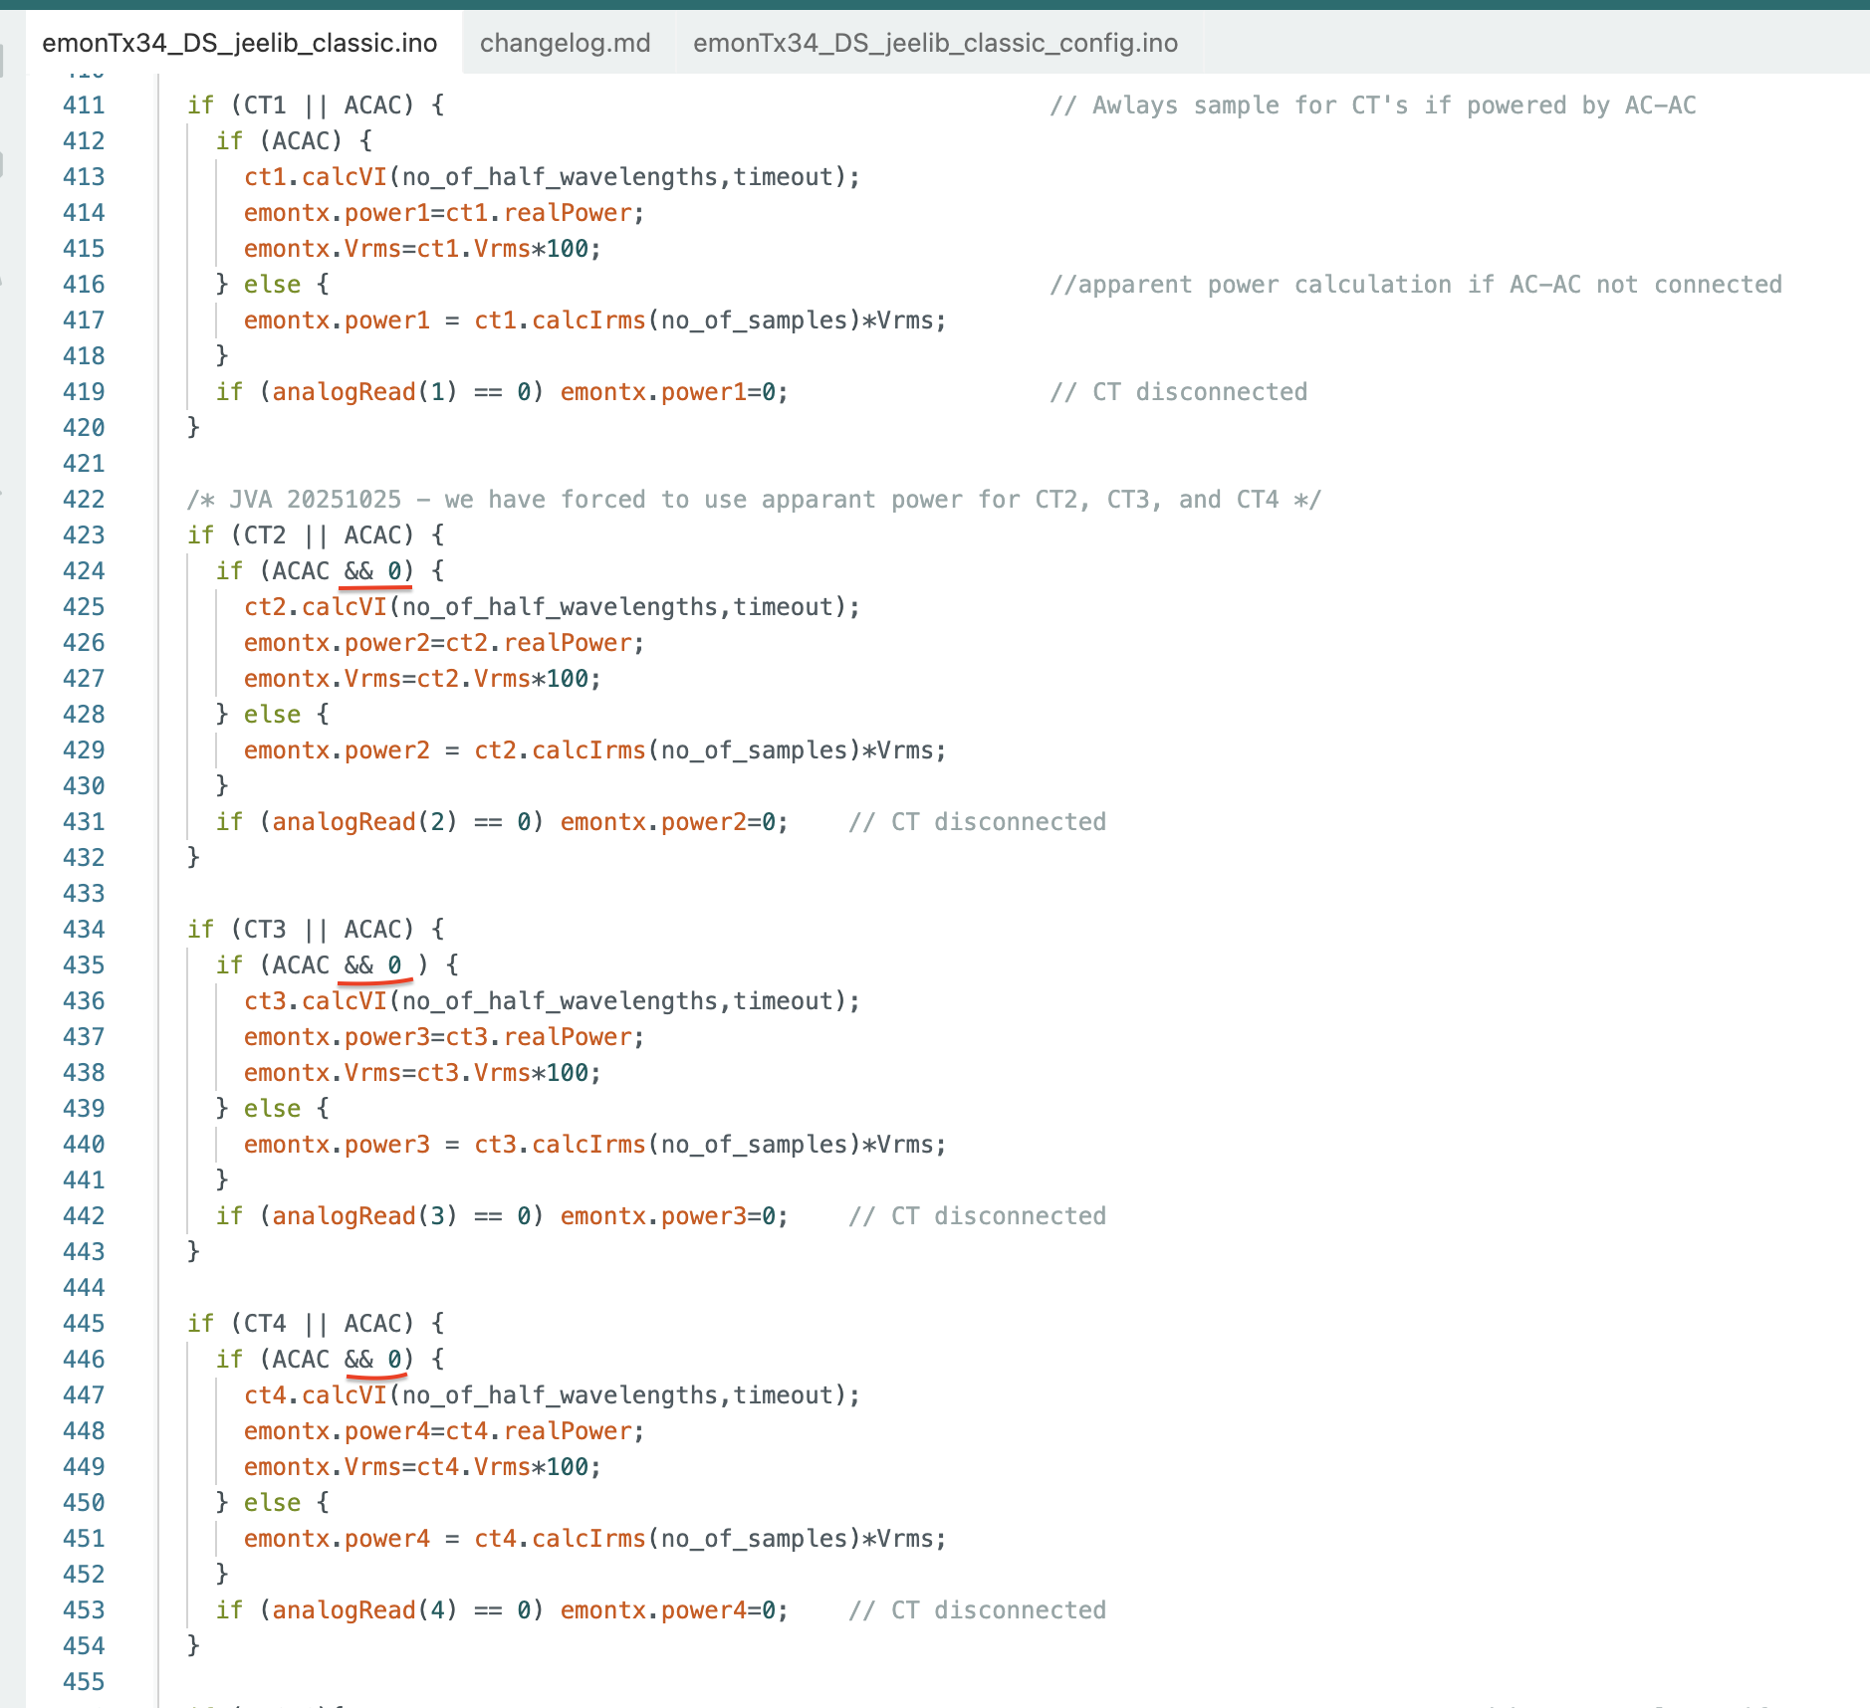This screenshot has width=1870, height=1708.
Task: Click the 'if (CT4 || ACAC)' statement
Action: [315, 1324]
